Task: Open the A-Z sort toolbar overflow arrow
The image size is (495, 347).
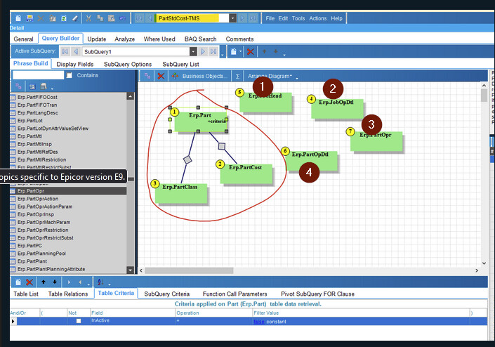Action: [110, 284]
